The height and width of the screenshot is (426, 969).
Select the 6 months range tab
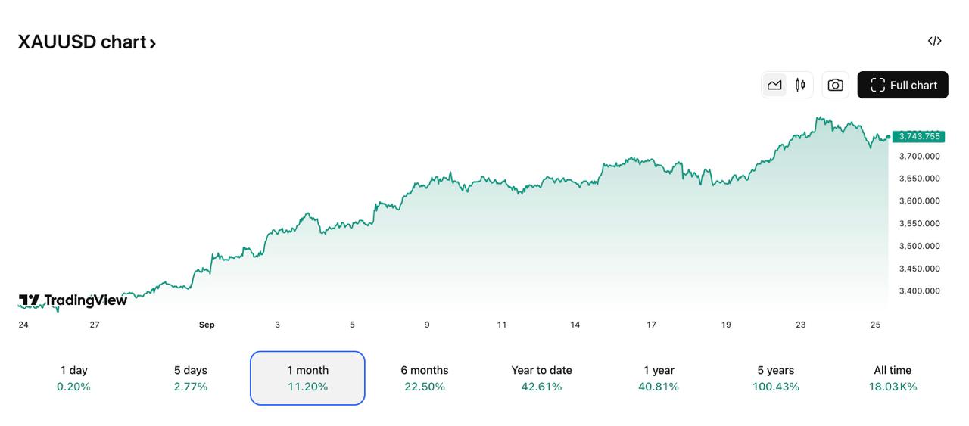pos(424,378)
